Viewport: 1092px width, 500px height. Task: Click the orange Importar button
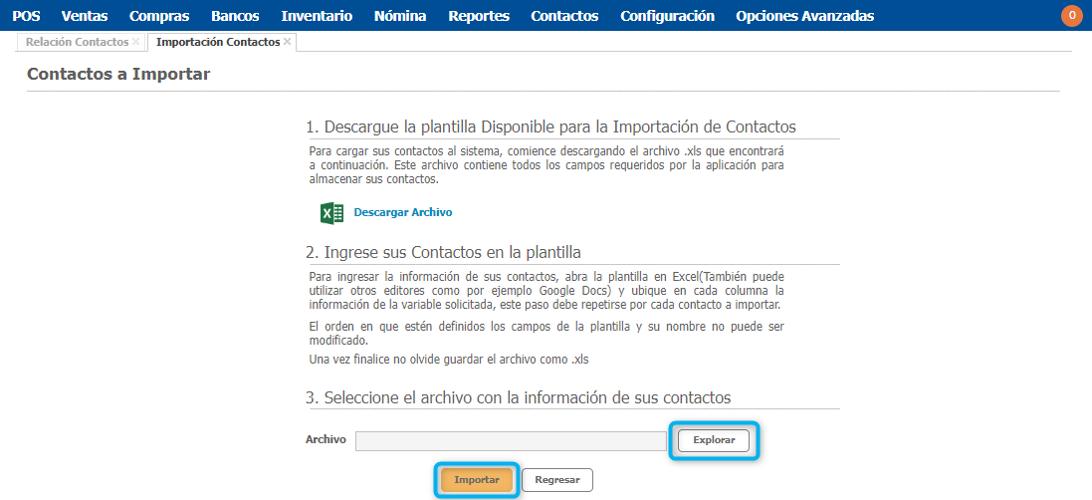coord(477,480)
